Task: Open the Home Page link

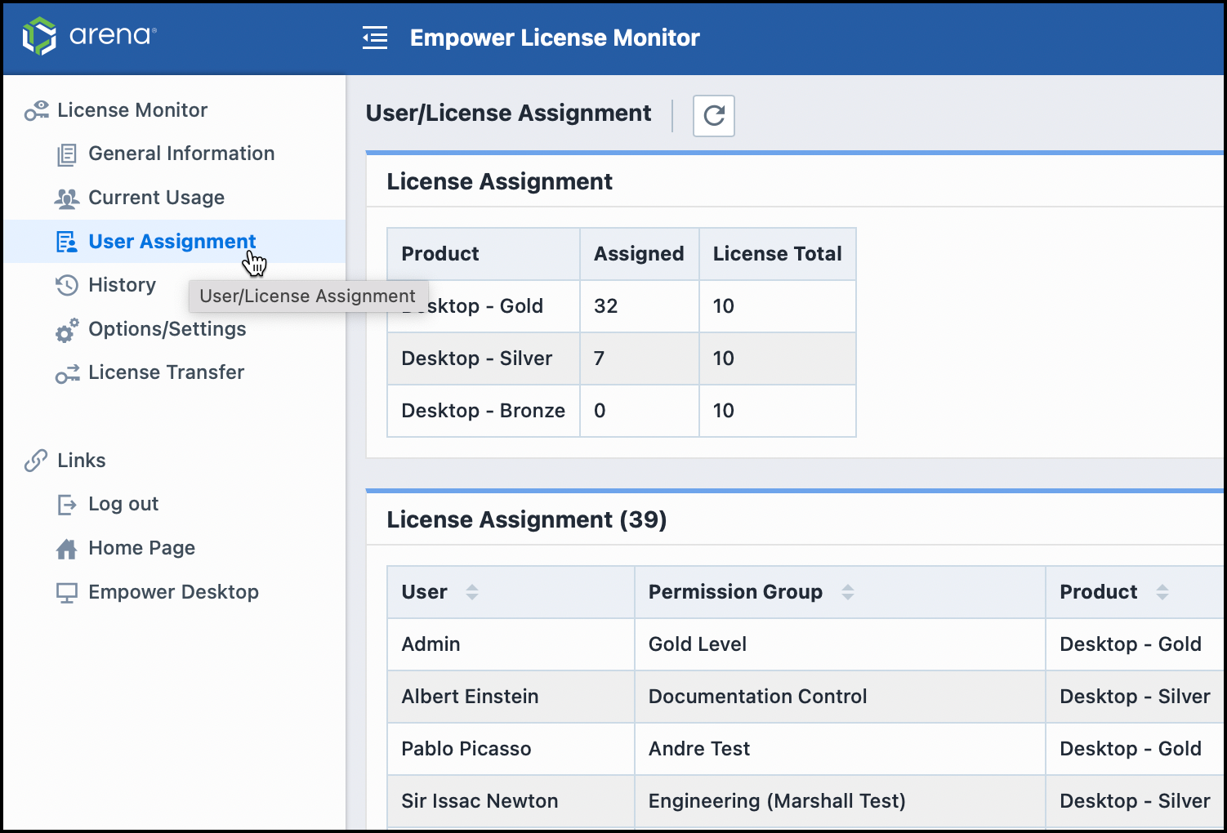Action: pyautogui.click(x=141, y=548)
